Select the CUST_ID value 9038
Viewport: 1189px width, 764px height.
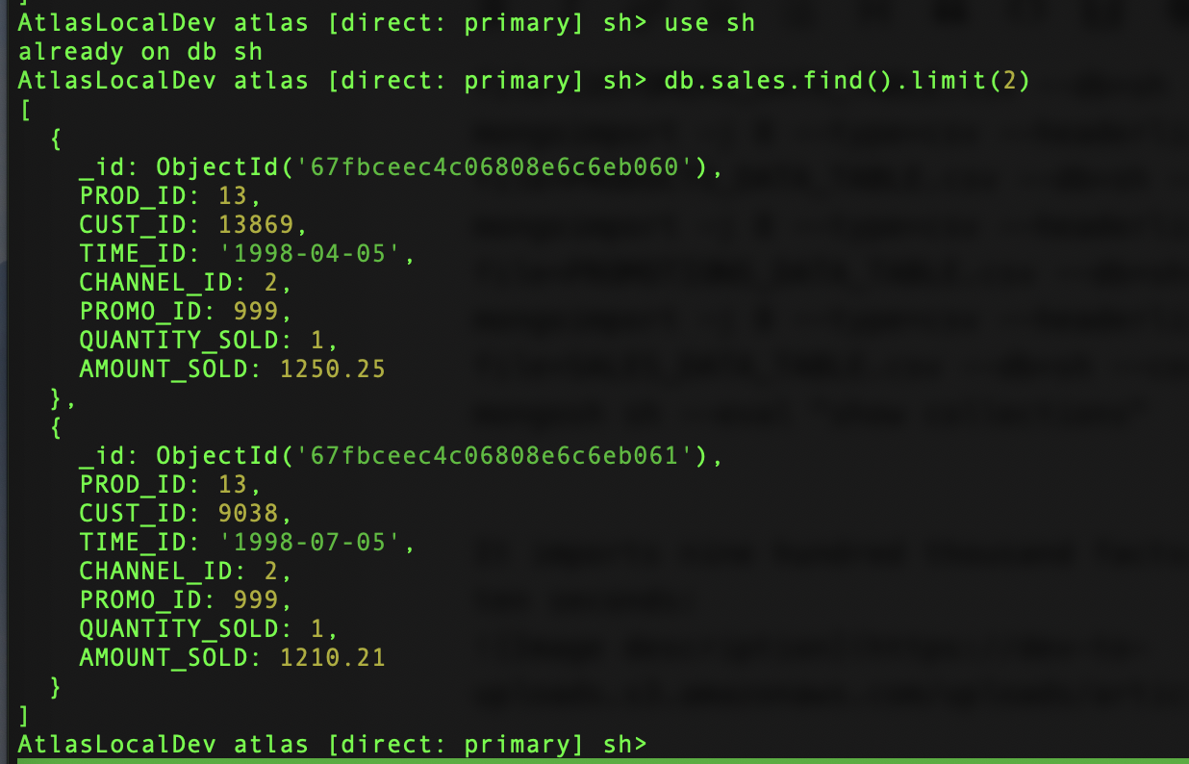point(255,513)
